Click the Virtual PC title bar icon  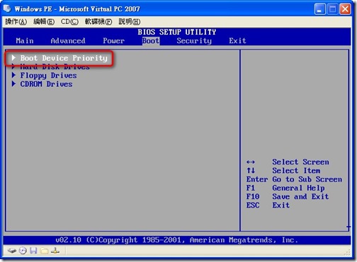point(7,8)
